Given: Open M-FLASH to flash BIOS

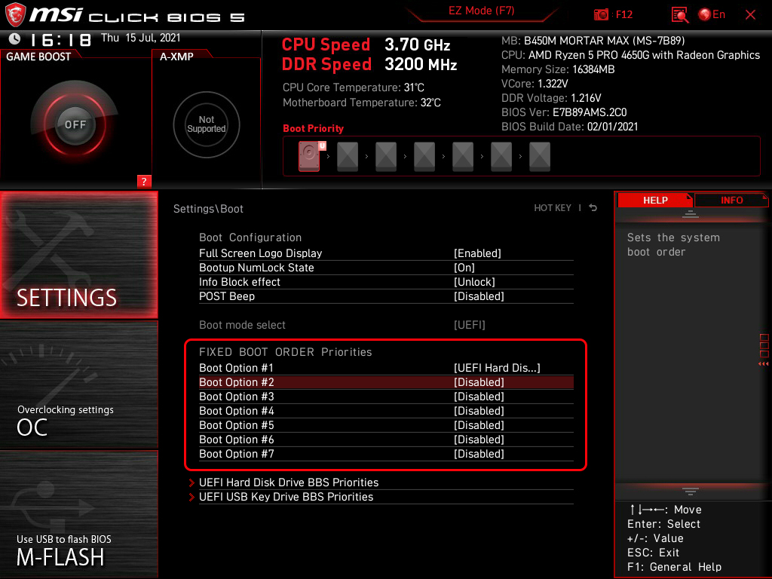Looking at the screenshot, I should [78, 514].
